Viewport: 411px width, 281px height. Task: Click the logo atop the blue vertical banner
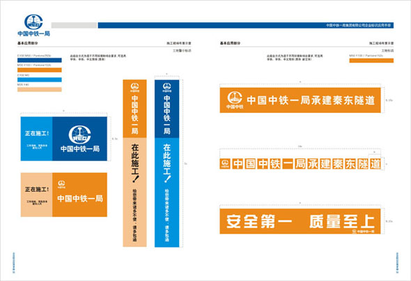coord(166,87)
